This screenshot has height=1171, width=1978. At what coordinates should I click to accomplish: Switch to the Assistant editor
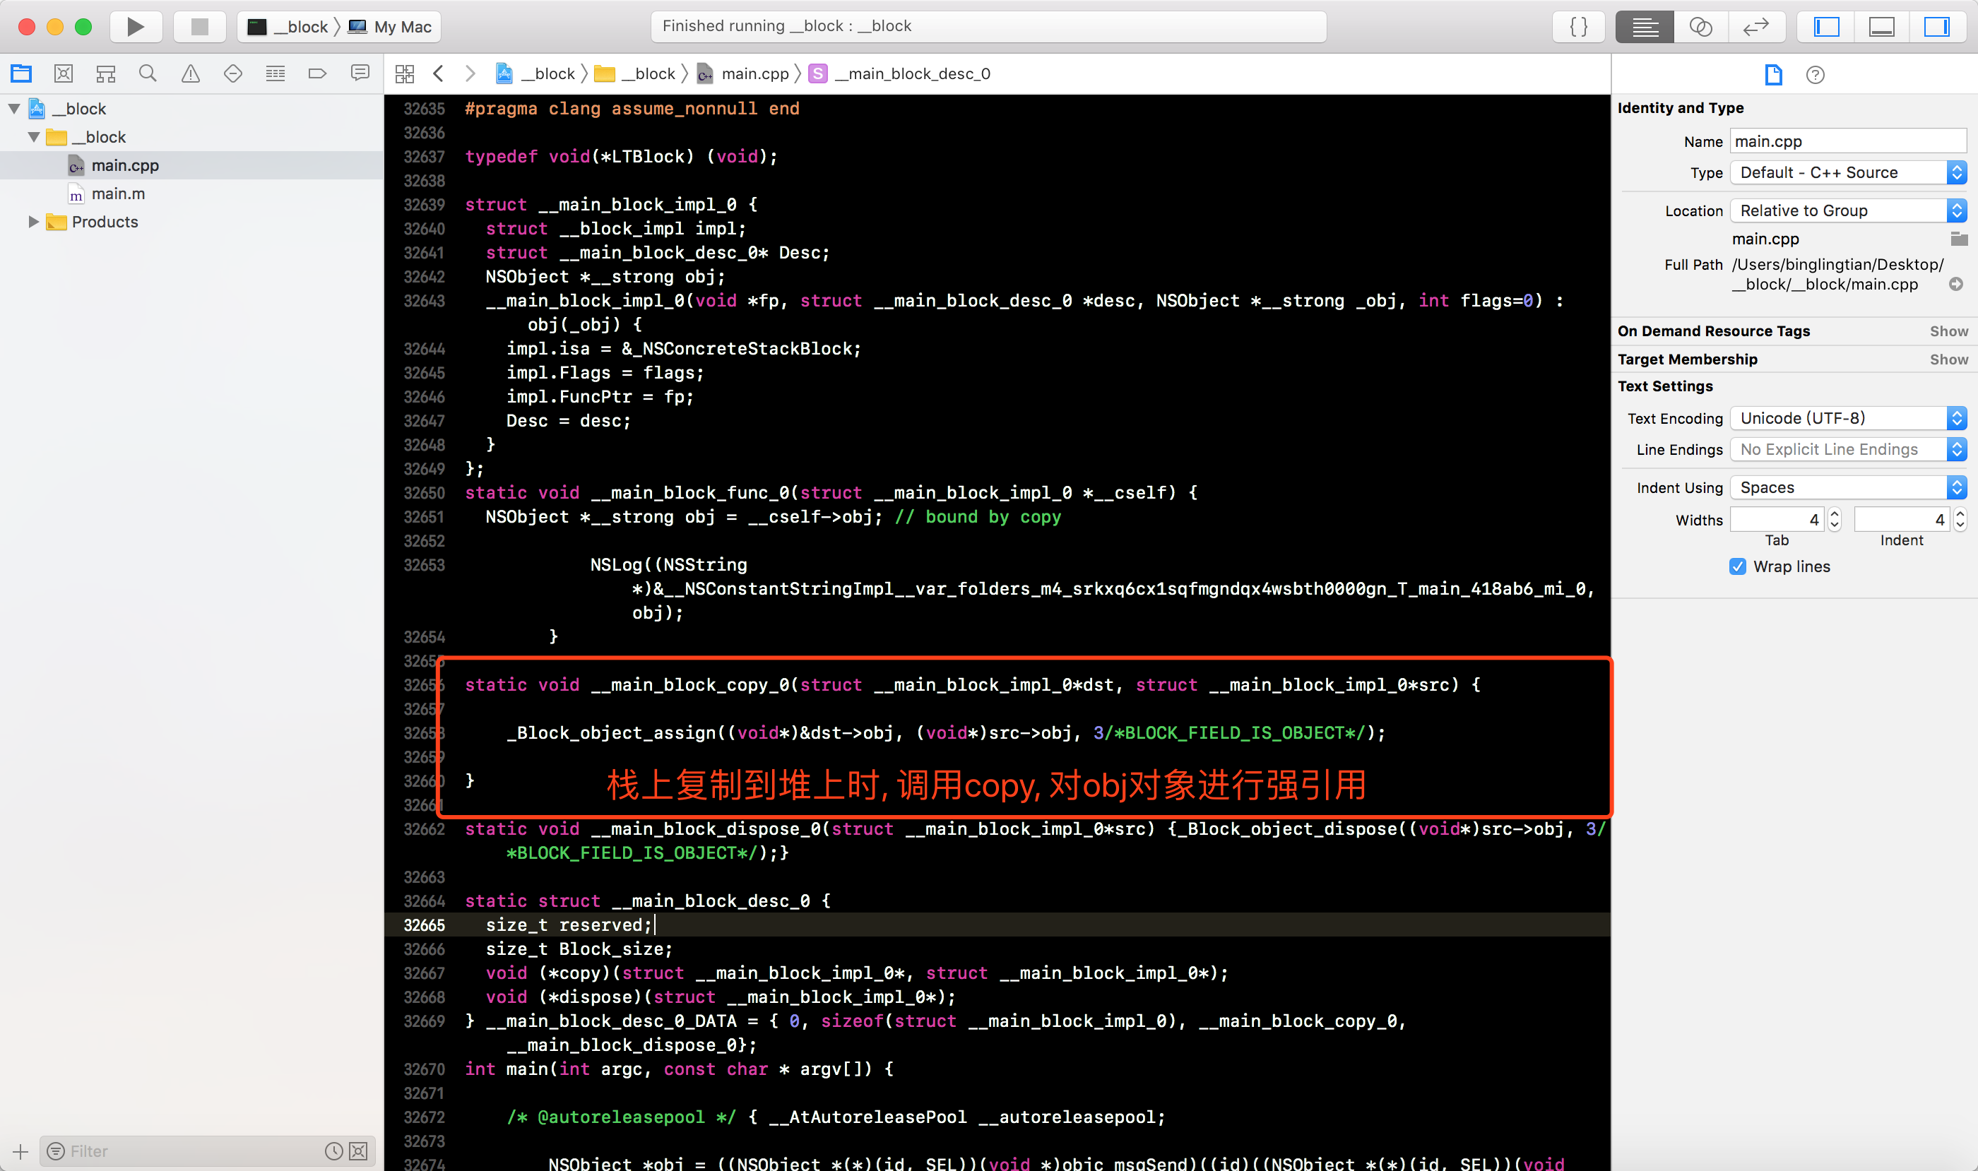click(1700, 27)
